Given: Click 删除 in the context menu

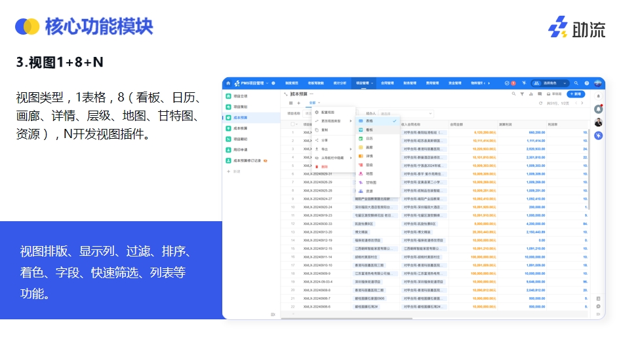Looking at the screenshot, I should point(324,167).
